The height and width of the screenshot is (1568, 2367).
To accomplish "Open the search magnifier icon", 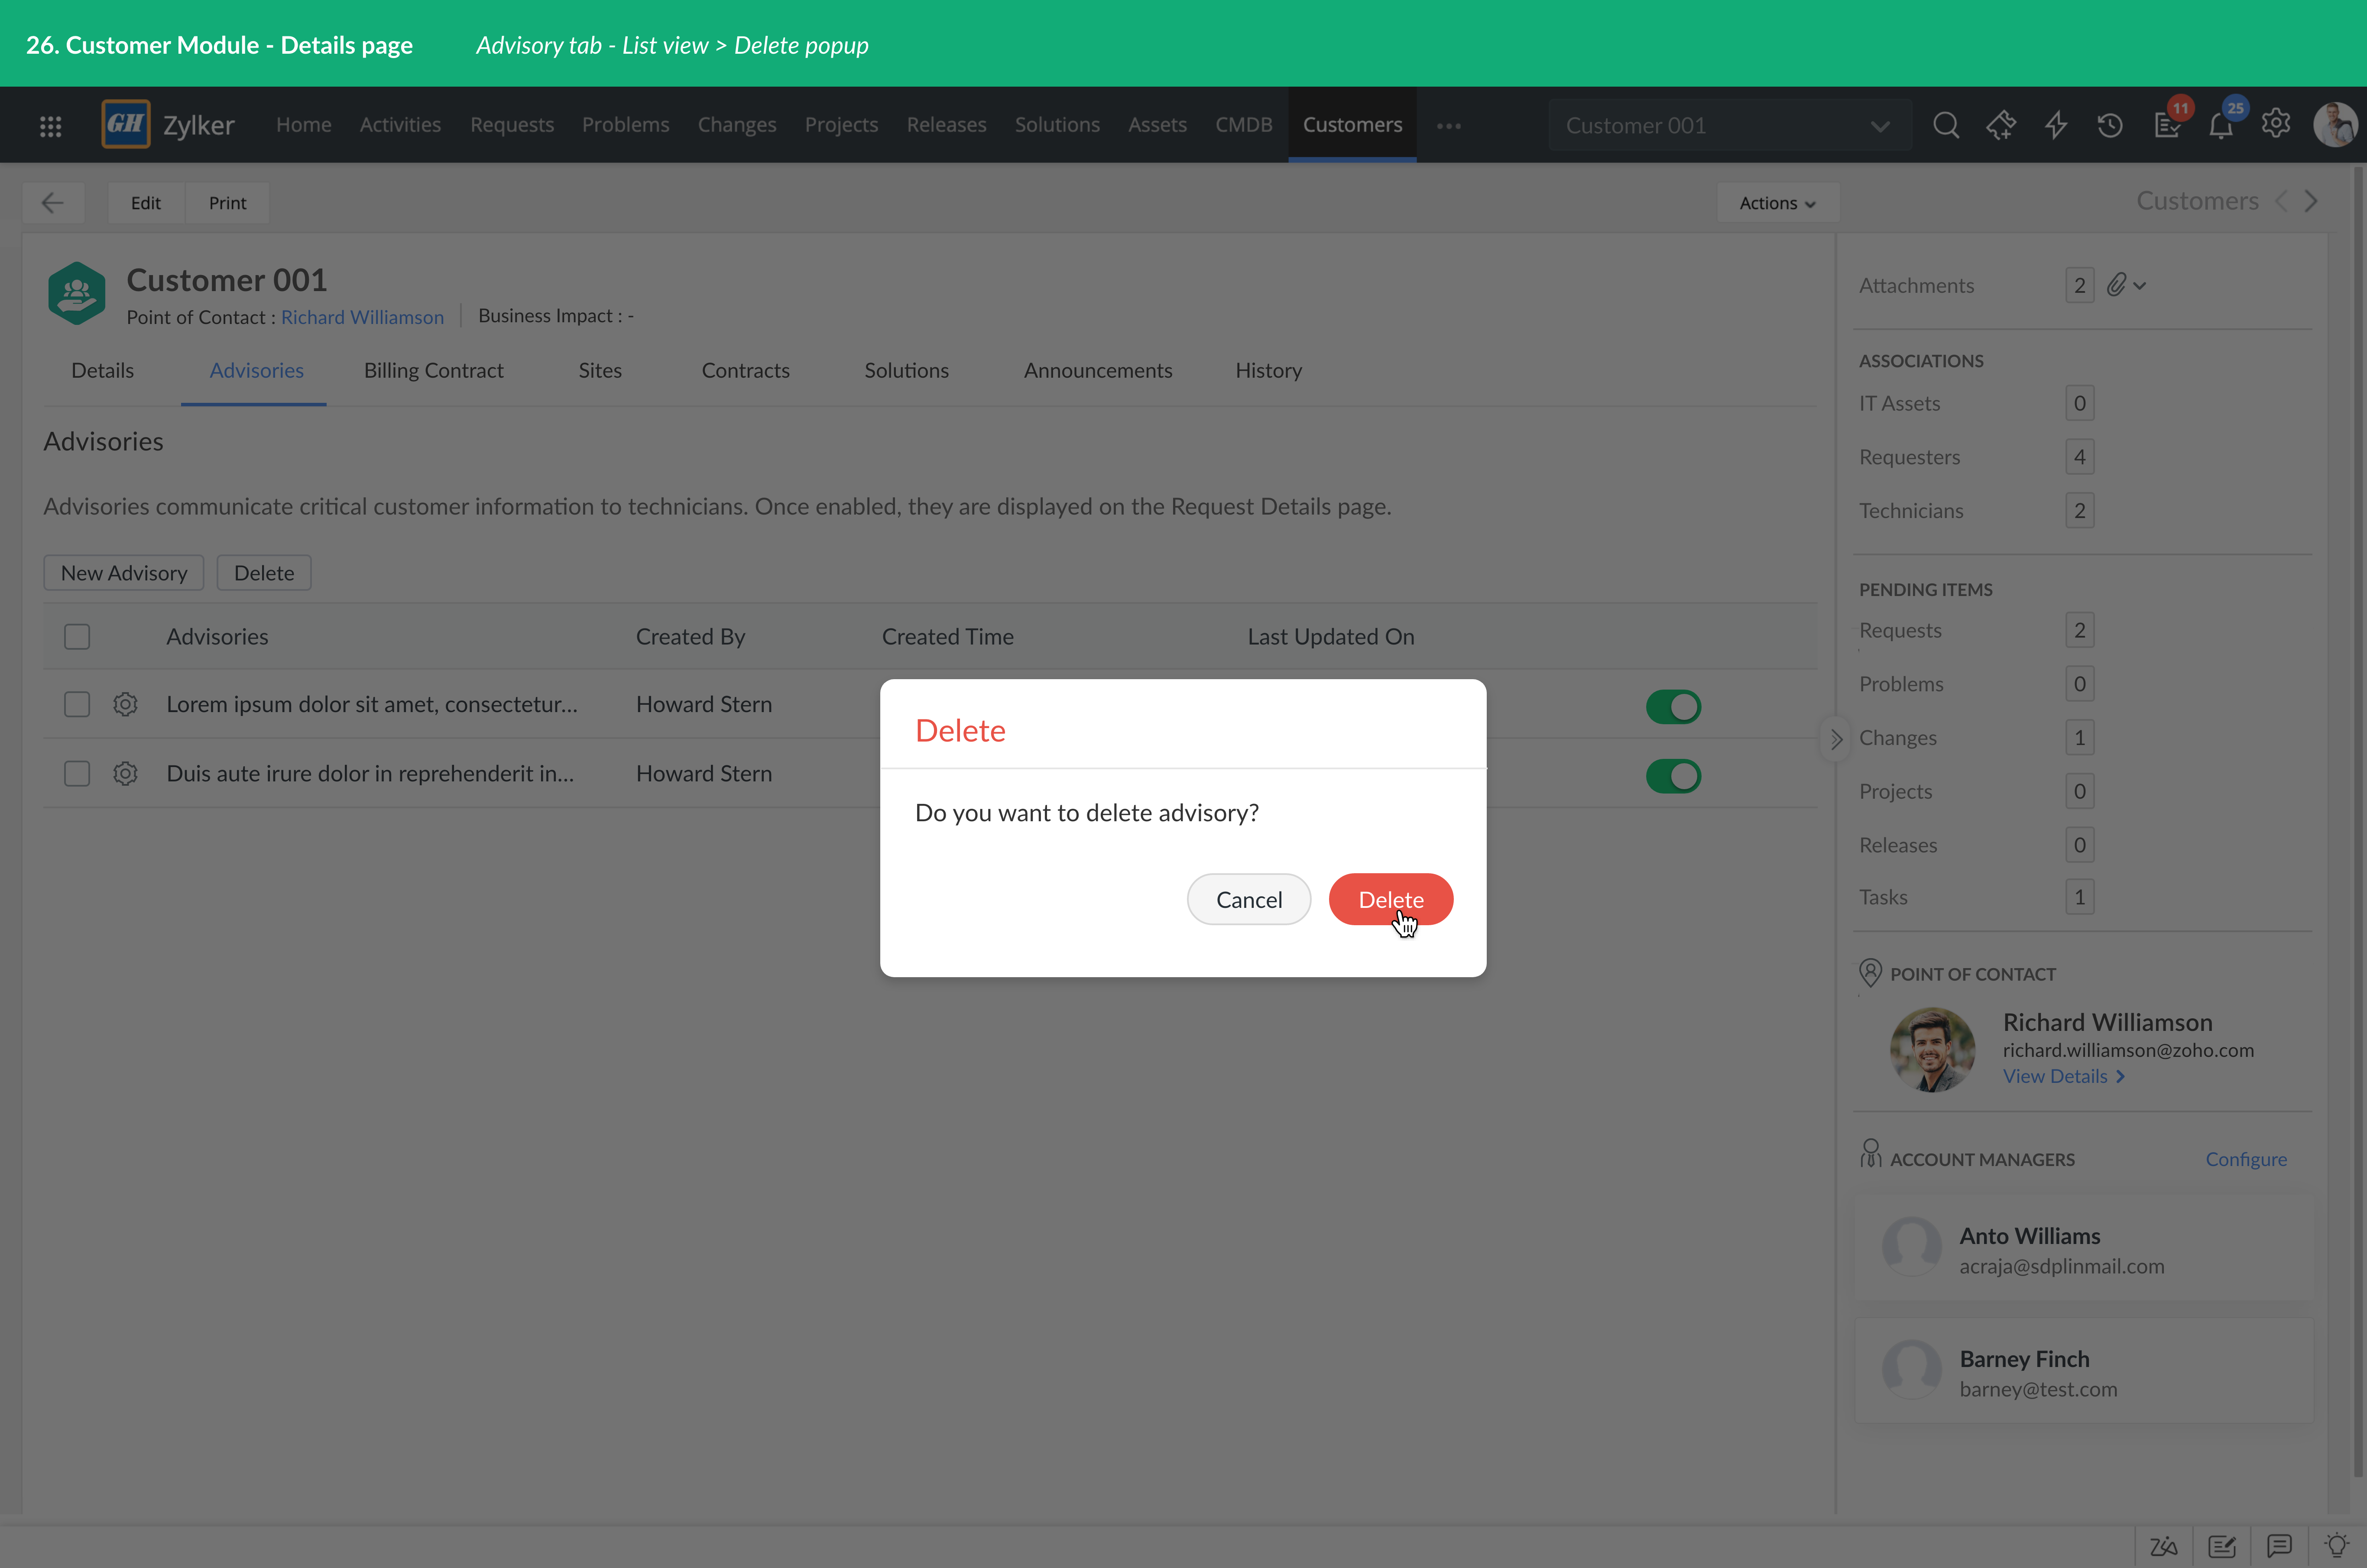I will coord(1946,125).
